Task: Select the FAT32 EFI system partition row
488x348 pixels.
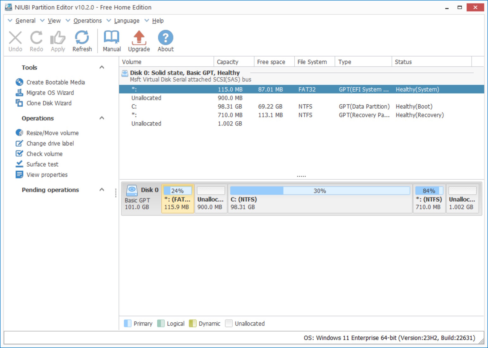Action: 302,89
